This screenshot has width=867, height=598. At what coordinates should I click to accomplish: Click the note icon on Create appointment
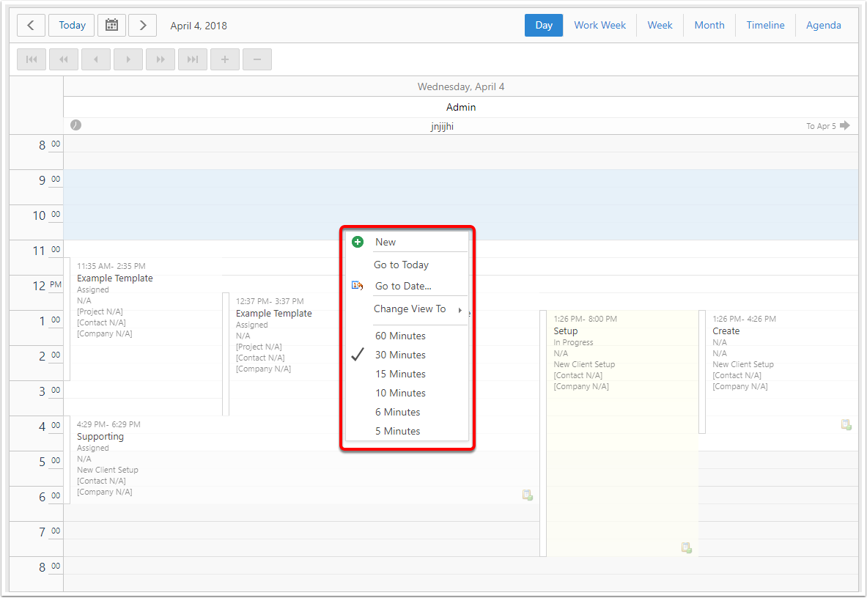pos(846,424)
